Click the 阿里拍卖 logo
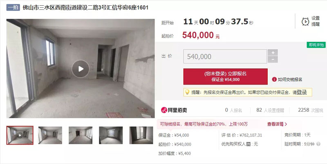The width and height of the screenshot is (327, 164). (174, 110)
